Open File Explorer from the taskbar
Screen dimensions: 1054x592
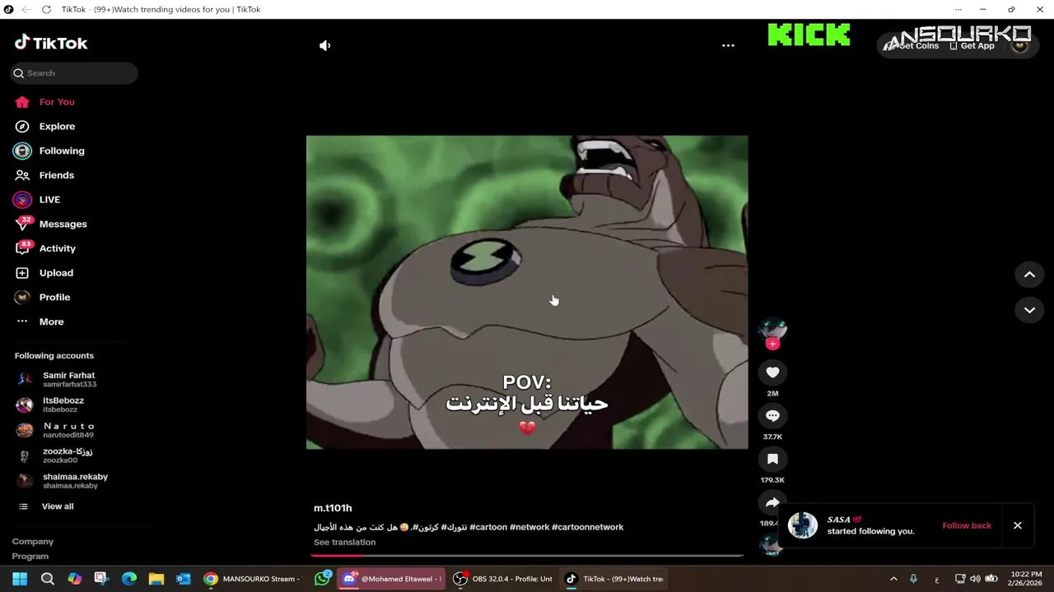tap(156, 579)
